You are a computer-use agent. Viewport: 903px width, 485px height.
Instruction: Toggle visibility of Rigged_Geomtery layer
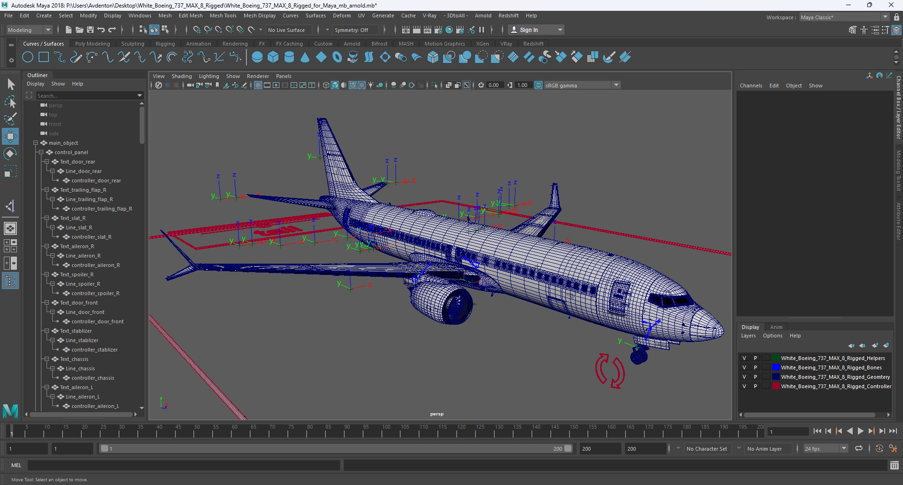(744, 377)
